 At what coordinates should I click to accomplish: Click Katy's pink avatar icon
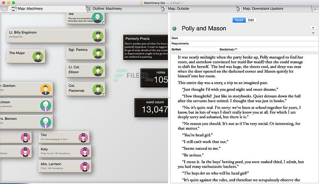click(x=85, y=152)
